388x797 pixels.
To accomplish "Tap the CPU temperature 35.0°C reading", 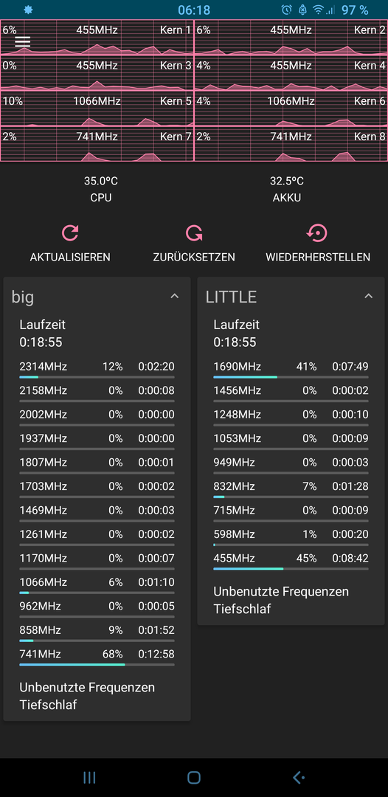I will (x=101, y=181).
